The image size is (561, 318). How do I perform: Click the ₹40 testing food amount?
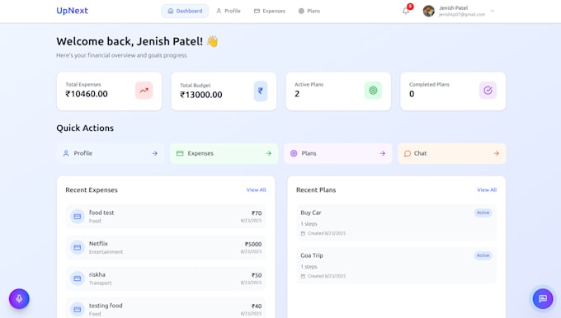click(257, 306)
